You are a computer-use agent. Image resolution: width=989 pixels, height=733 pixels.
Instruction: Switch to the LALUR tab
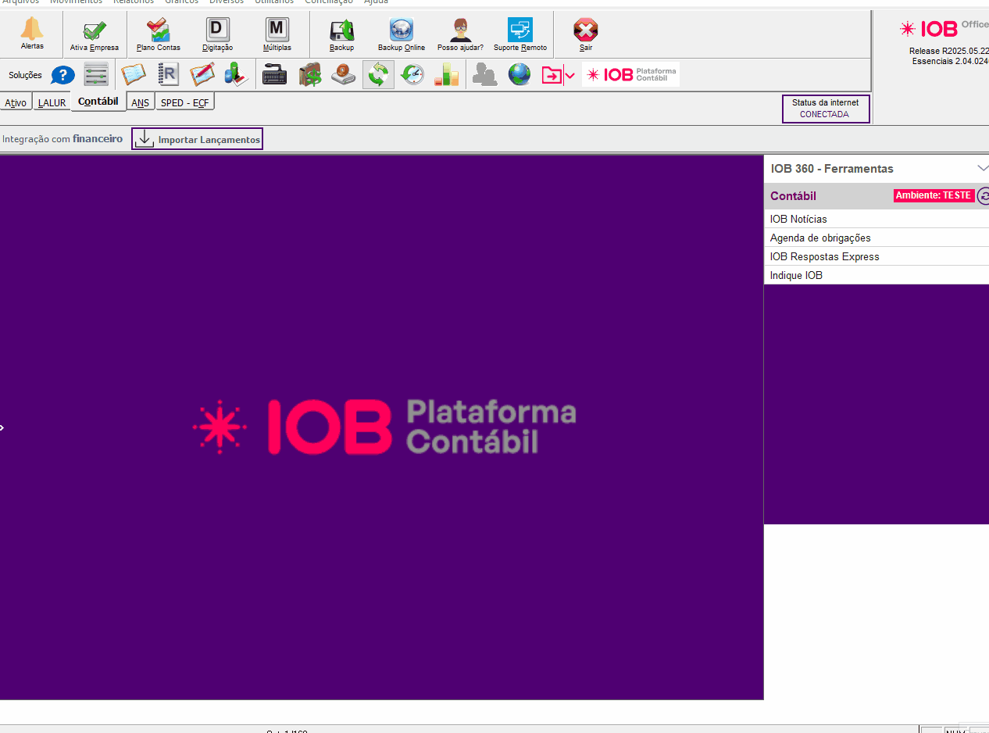pos(52,103)
